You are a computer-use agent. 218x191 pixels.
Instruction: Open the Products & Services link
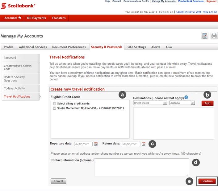[191, 1]
